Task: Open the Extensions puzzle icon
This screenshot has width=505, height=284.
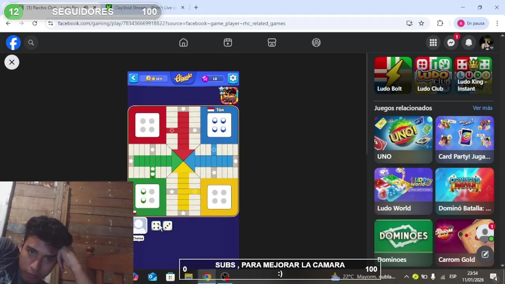Action: point(440,23)
